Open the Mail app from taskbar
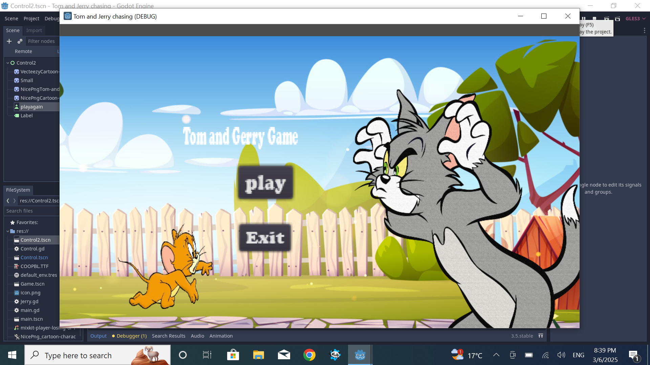Image resolution: width=650 pixels, height=365 pixels. [x=284, y=355]
